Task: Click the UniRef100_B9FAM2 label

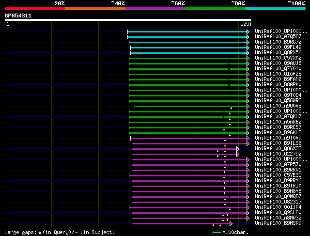Action: (x=278, y=79)
